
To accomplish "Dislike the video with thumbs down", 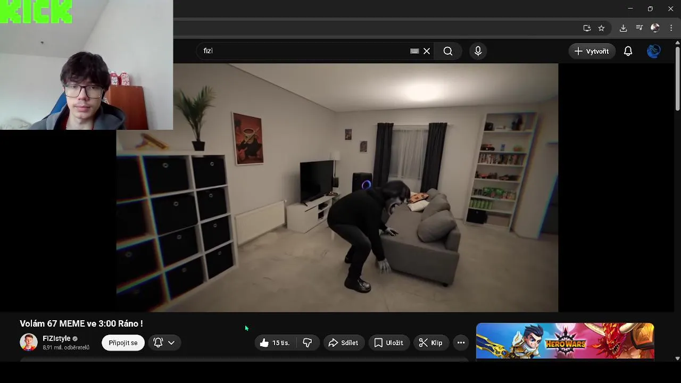I will [x=308, y=343].
